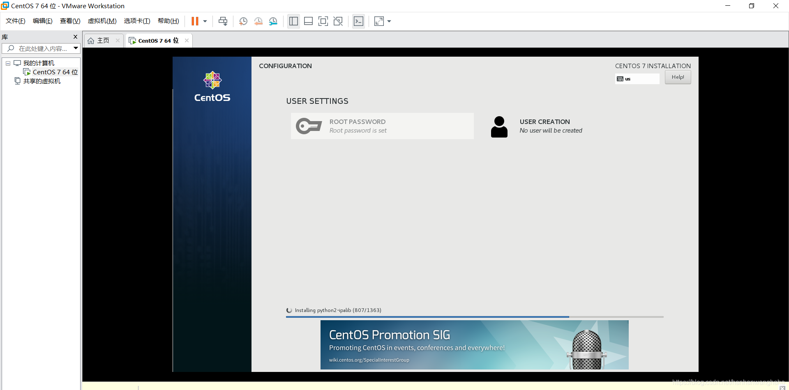789x390 pixels.
Task: Select 共享的虚拟机 in the library tree
Action: point(42,81)
